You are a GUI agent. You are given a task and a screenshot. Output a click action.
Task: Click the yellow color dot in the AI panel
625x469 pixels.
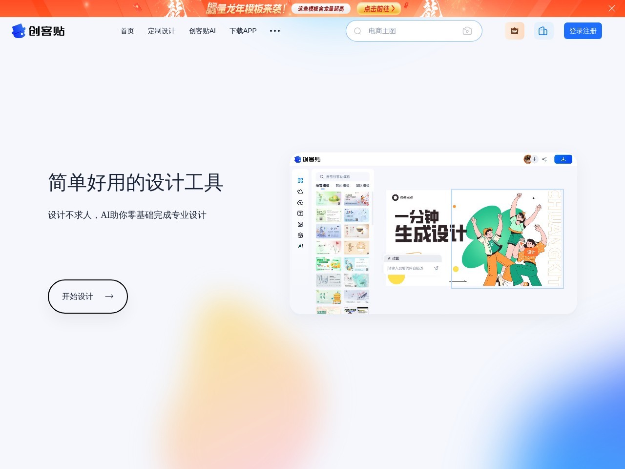click(x=396, y=277)
